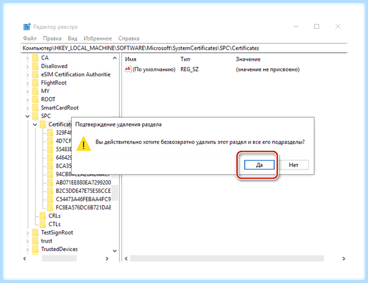Click the folder icon of key AB071EE880EA7299200
The image size is (368, 283).
pos(50,182)
